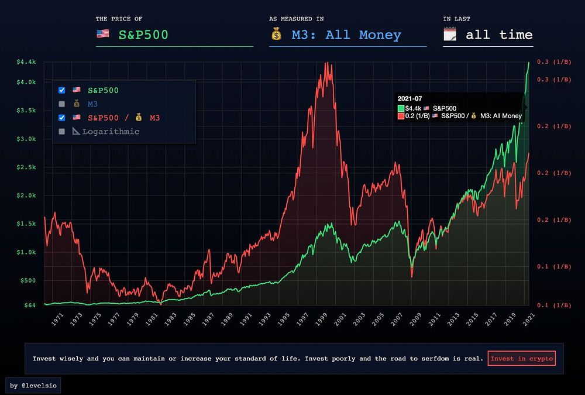
Task: Click the '$4.4k' left axis label
Action: (26, 62)
